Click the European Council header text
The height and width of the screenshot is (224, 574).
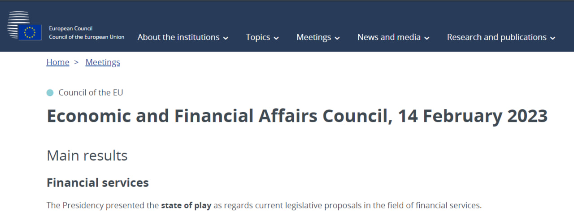pos(70,29)
